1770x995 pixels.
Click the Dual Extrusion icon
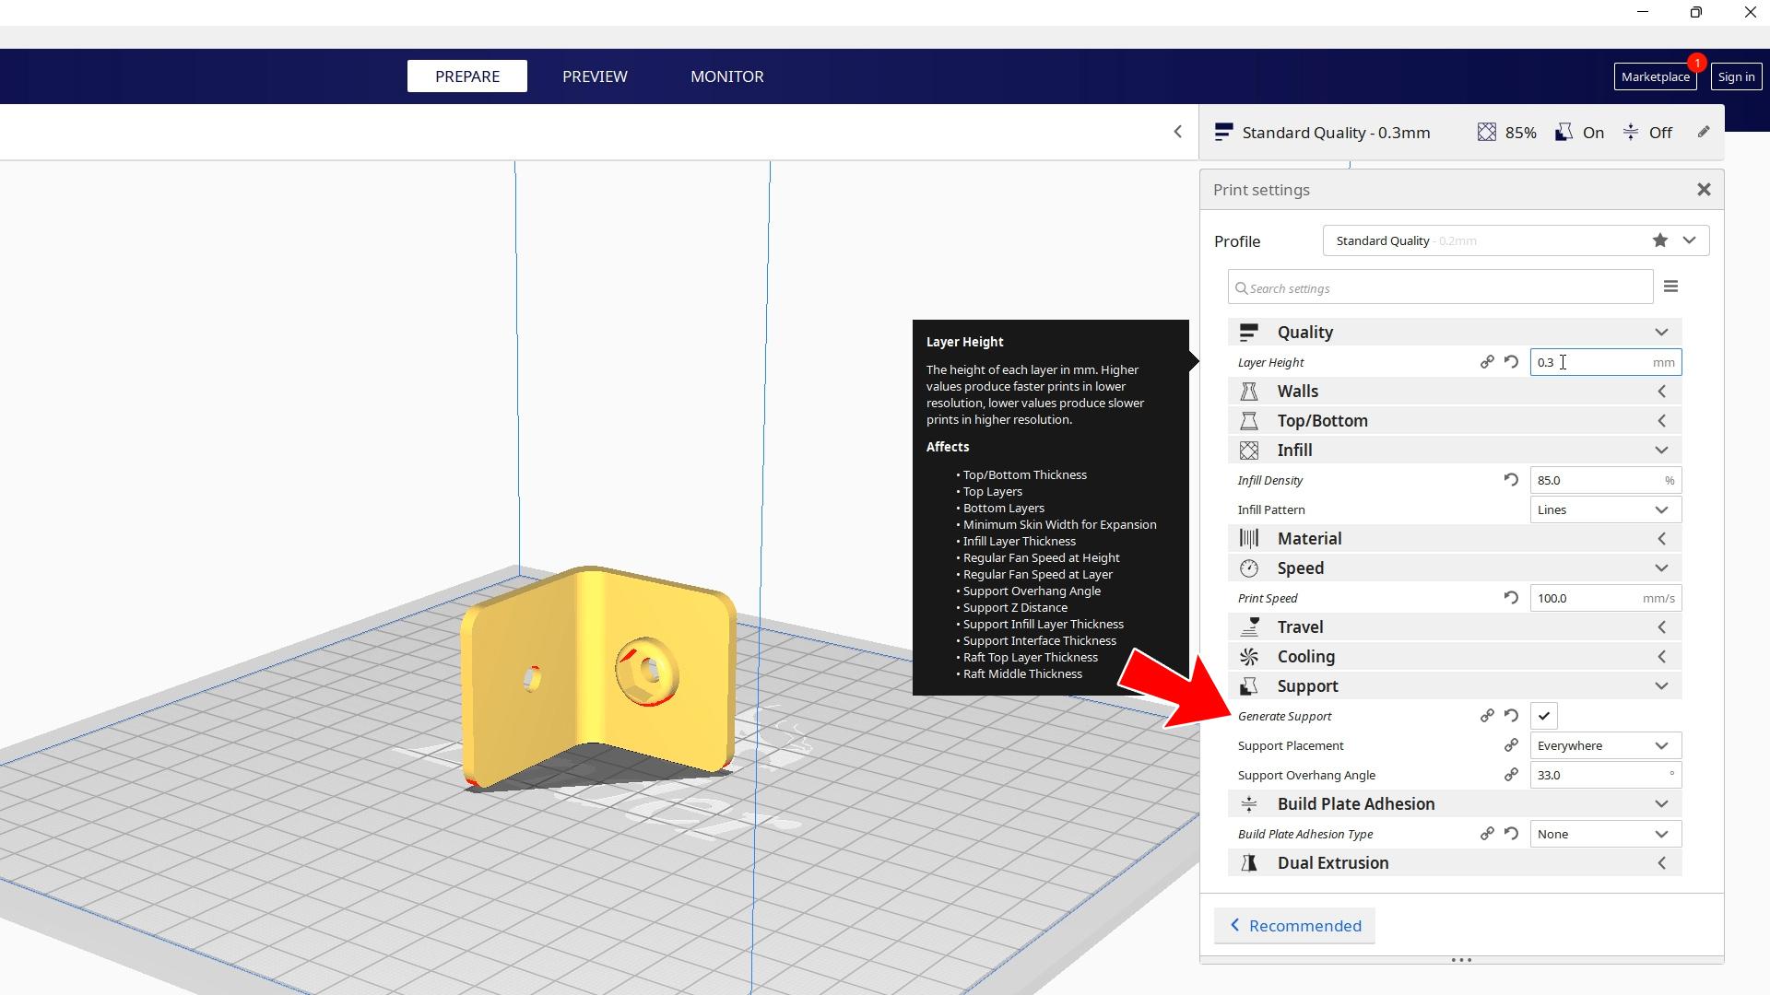pos(1251,862)
